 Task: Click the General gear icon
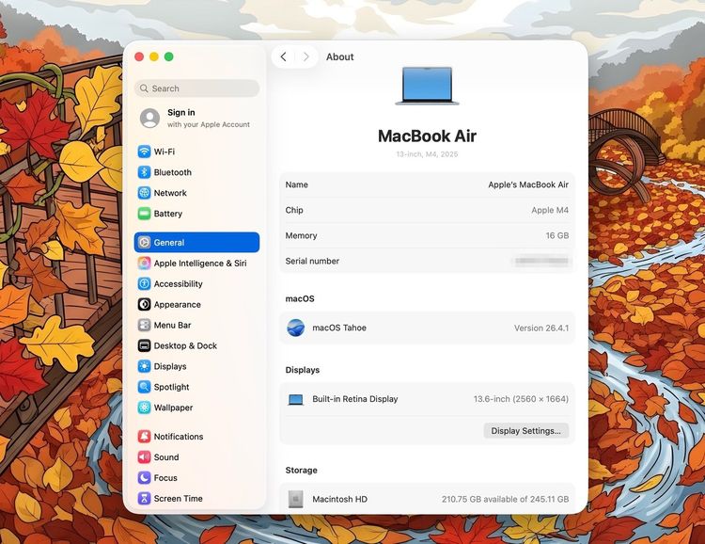click(x=144, y=242)
